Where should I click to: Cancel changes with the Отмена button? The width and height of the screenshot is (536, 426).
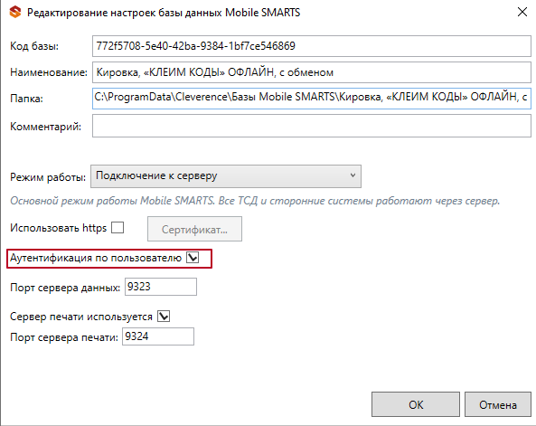click(x=498, y=405)
